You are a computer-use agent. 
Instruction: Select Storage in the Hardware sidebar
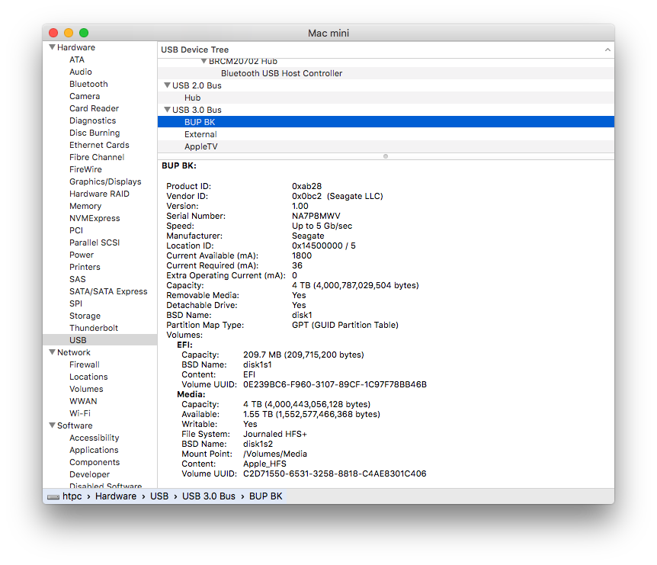85,315
